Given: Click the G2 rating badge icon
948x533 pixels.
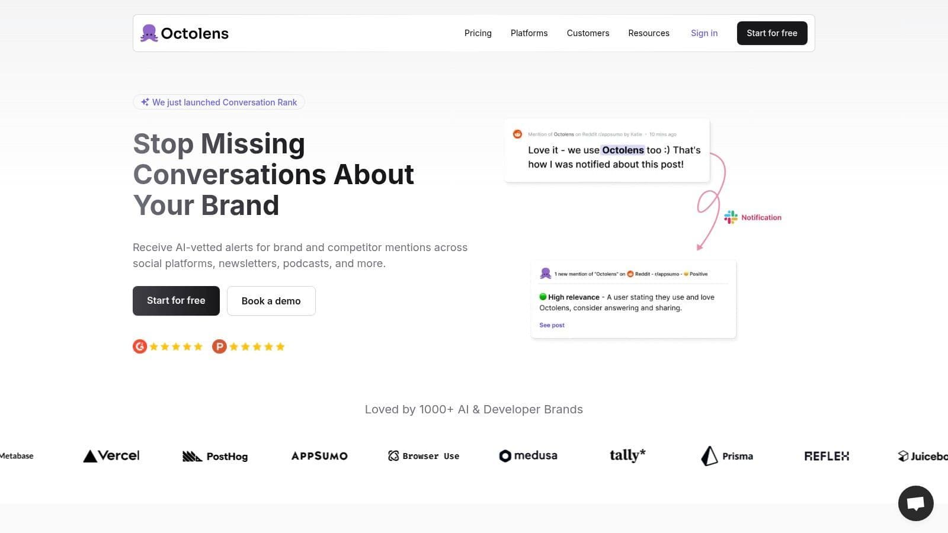Looking at the screenshot, I should 140,346.
